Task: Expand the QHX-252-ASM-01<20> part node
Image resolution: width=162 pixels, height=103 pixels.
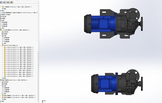Action: 3,61
